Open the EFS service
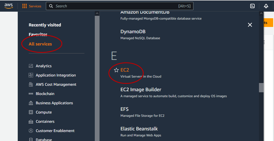 tap(124, 109)
